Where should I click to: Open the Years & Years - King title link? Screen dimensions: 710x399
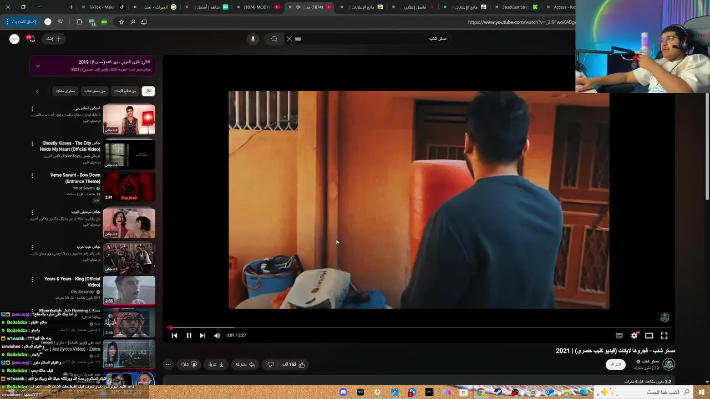tap(72, 282)
